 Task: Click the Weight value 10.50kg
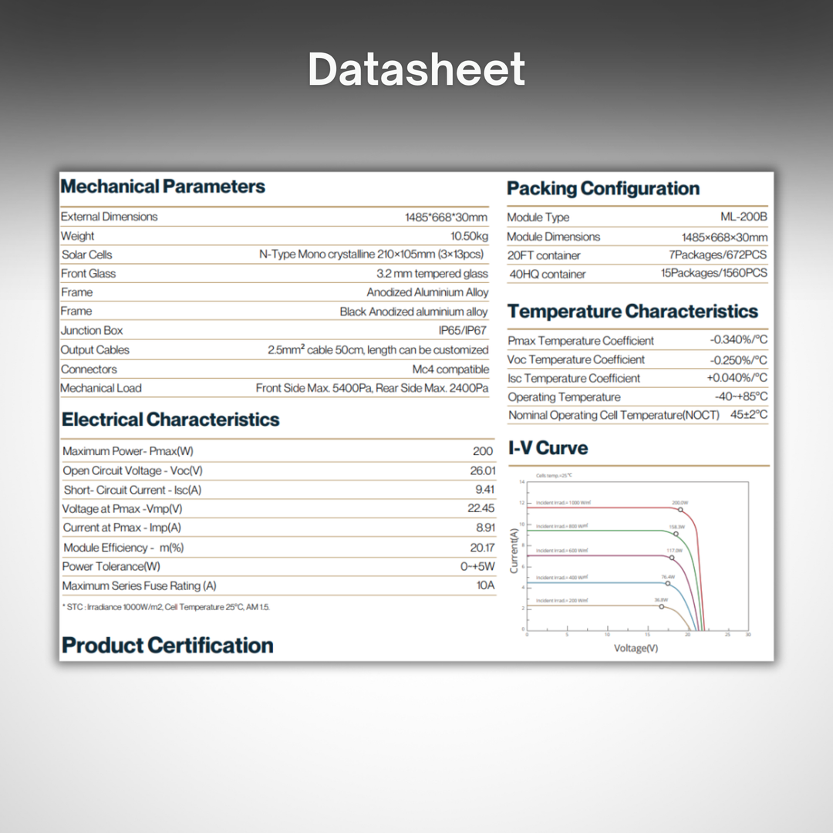(x=469, y=236)
